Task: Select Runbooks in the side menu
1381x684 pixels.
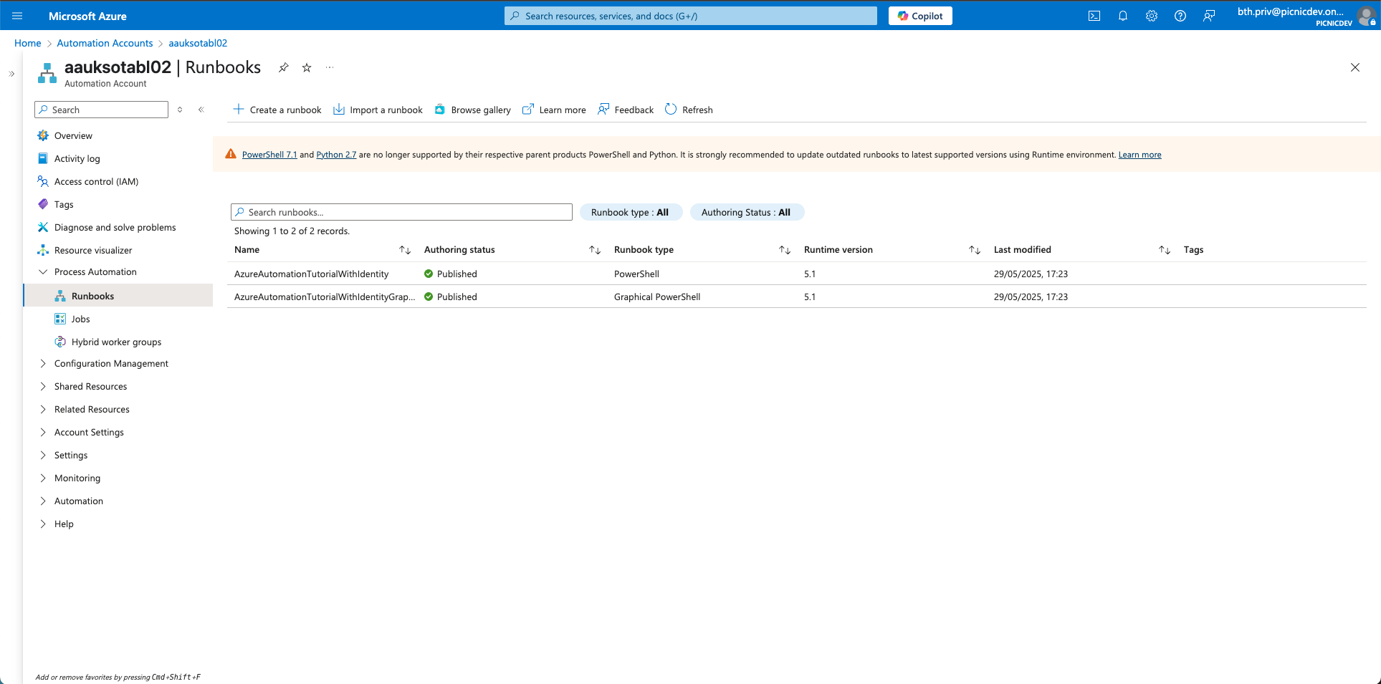Action: [118, 296]
